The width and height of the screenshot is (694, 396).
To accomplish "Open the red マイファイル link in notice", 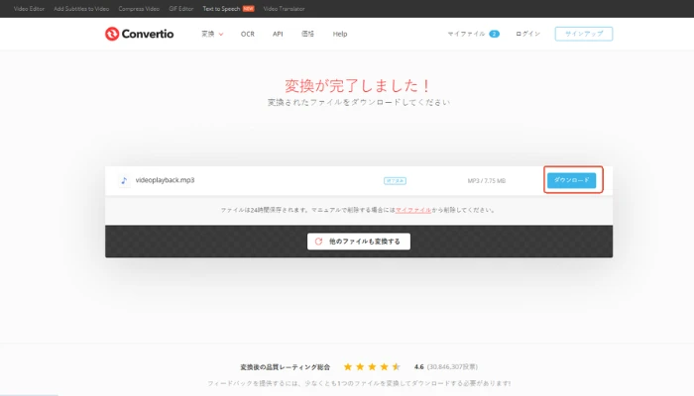I will point(413,210).
